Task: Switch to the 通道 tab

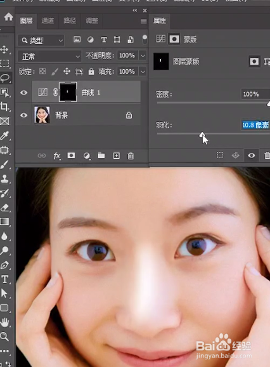Action: click(48, 21)
